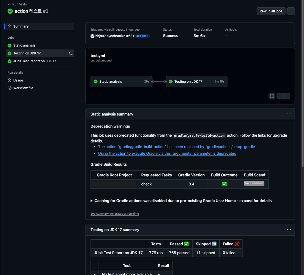Open link about deprecated arguments parameter

(x=167, y=154)
